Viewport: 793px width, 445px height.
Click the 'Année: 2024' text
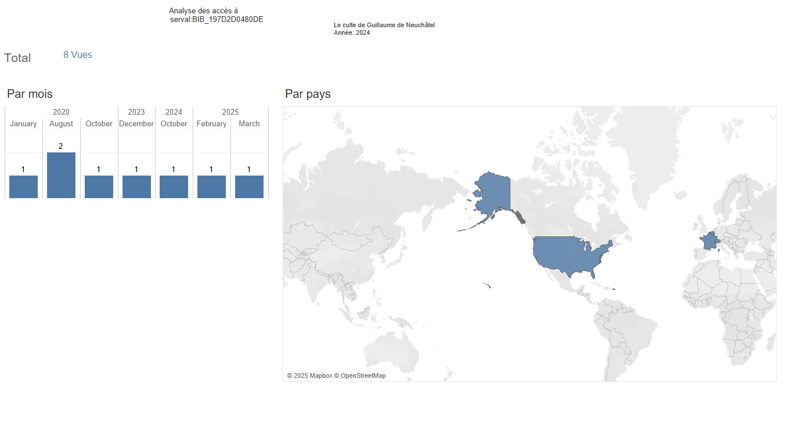tap(352, 32)
